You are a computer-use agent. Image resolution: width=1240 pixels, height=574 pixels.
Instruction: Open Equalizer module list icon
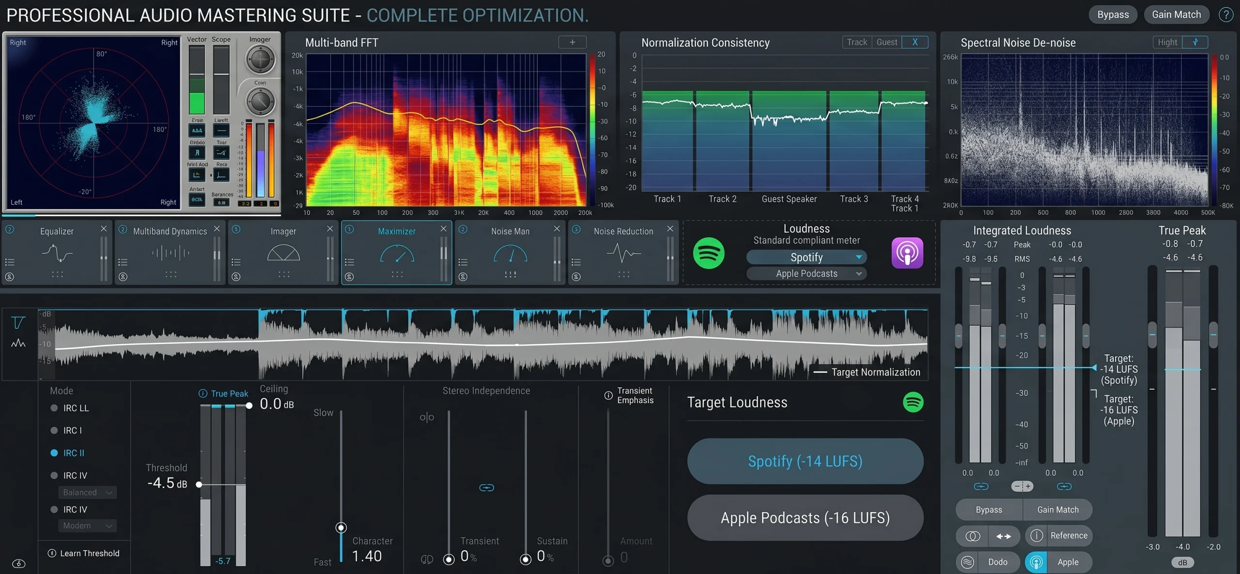pyautogui.click(x=10, y=262)
